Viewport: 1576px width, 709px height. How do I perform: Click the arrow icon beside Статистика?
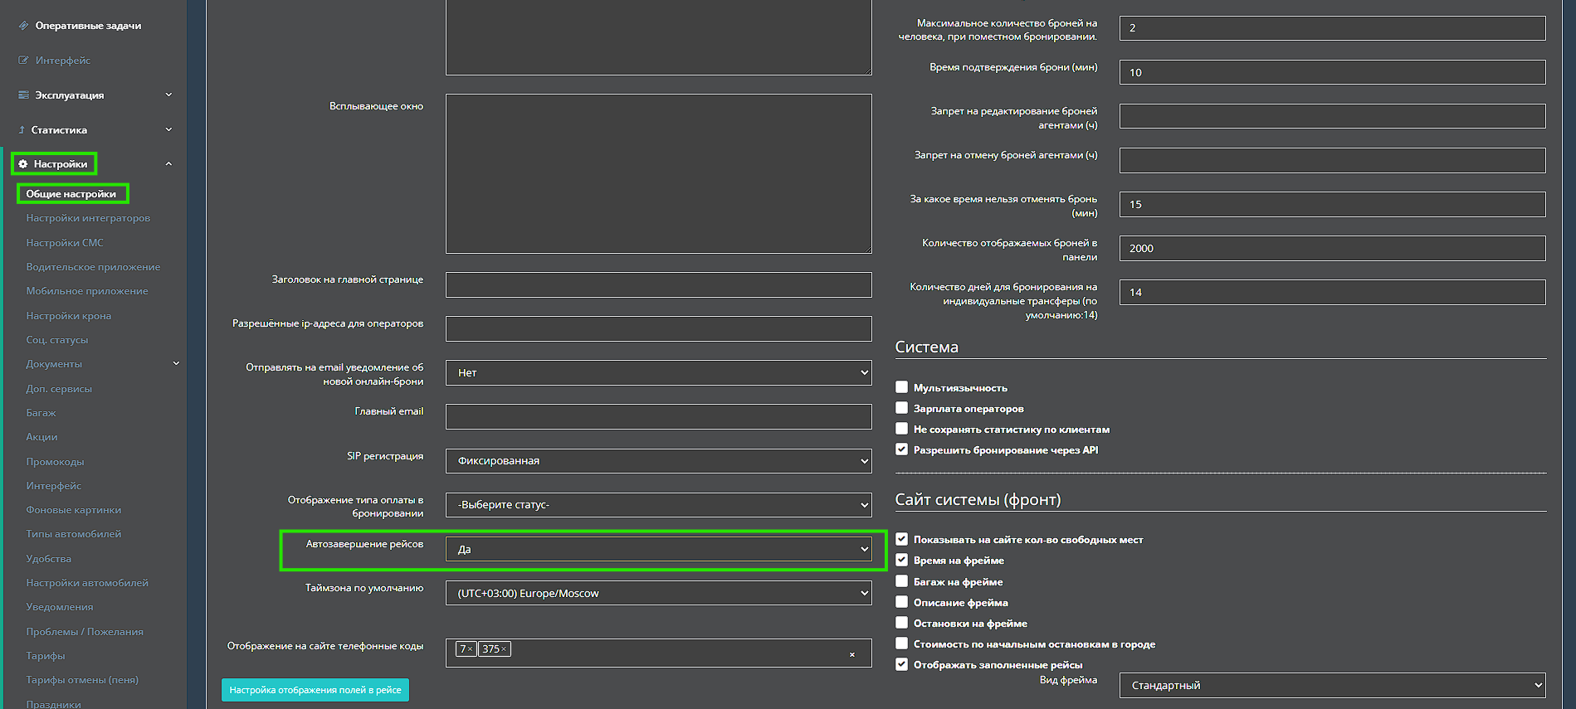pyautogui.click(x=22, y=130)
